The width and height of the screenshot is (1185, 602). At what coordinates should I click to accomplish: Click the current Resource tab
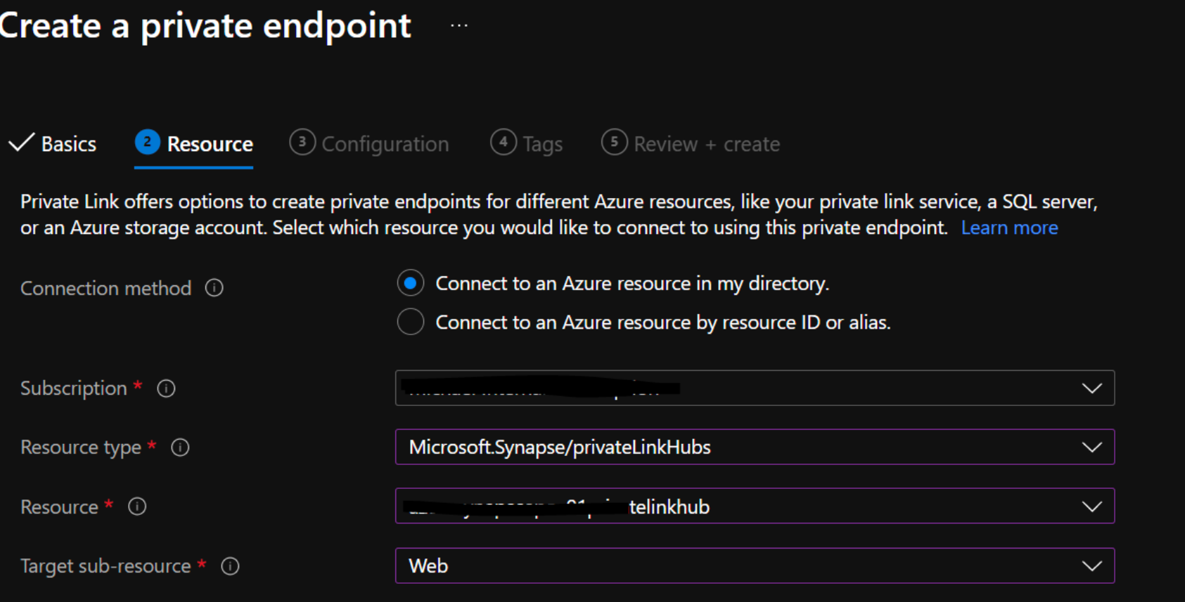click(x=210, y=144)
